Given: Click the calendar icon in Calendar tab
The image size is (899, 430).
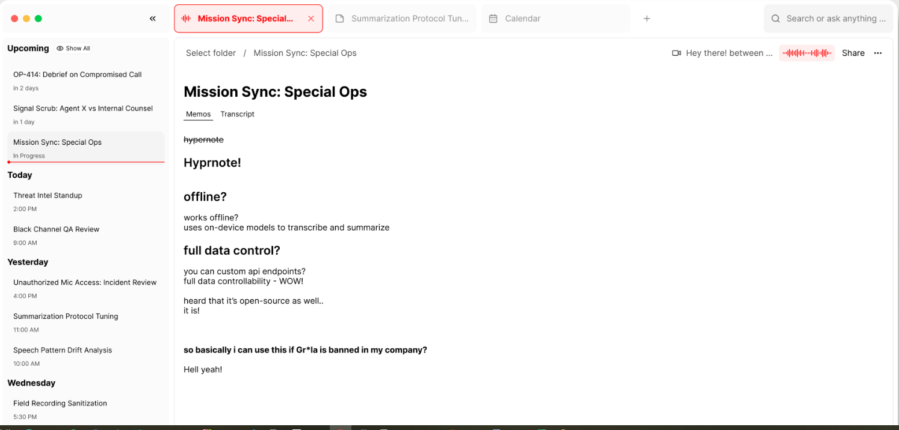Looking at the screenshot, I should (493, 19).
